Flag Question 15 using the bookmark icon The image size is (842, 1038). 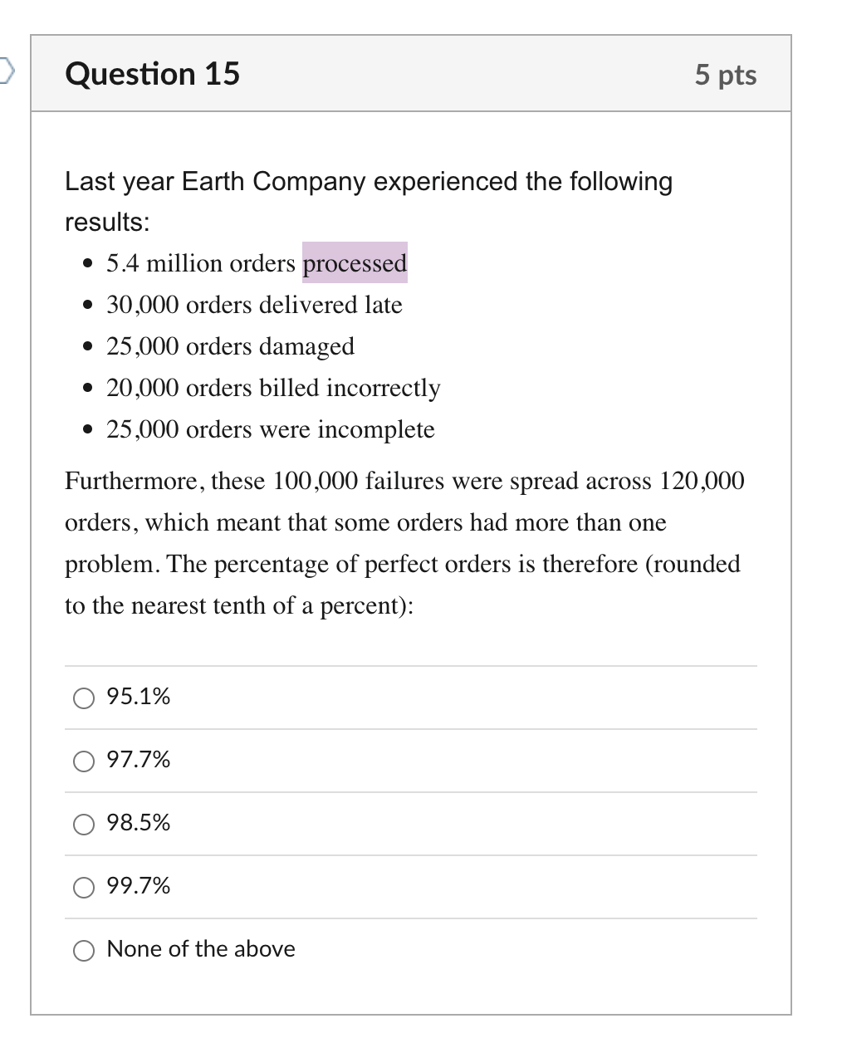click(7, 72)
